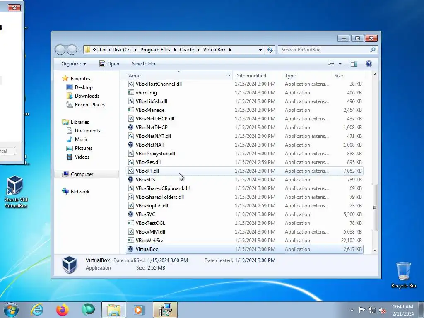Click the VBoxHostChannel.dll file icon
The height and width of the screenshot is (318, 424).
[130, 84]
